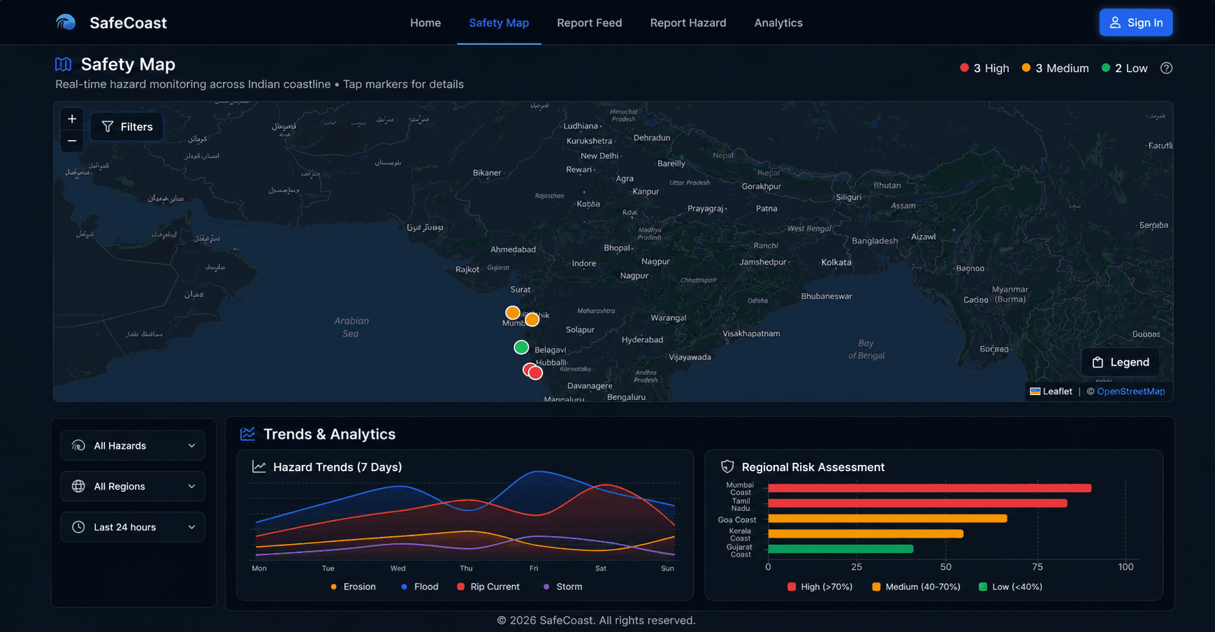1215x632 pixels.
Task: Click the Wed label on trends axis
Action: pyautogui.click(x=398, y=568)
